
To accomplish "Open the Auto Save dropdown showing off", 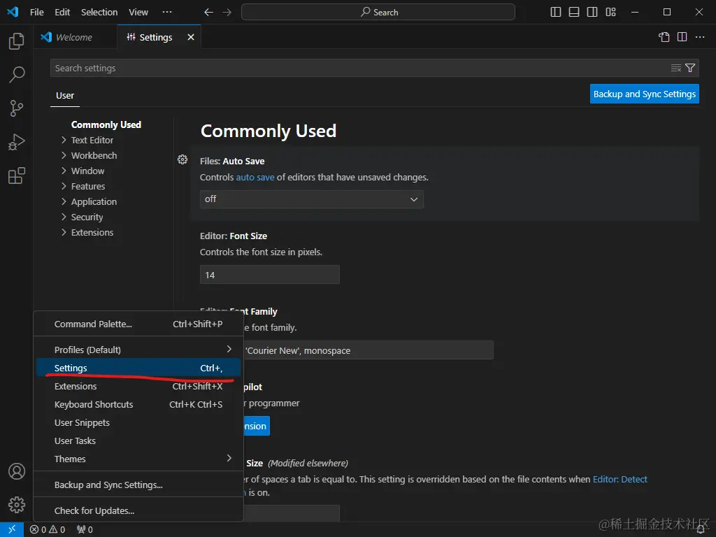I will (312, 199).
